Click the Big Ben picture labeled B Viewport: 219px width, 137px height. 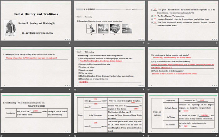[103, 28]
